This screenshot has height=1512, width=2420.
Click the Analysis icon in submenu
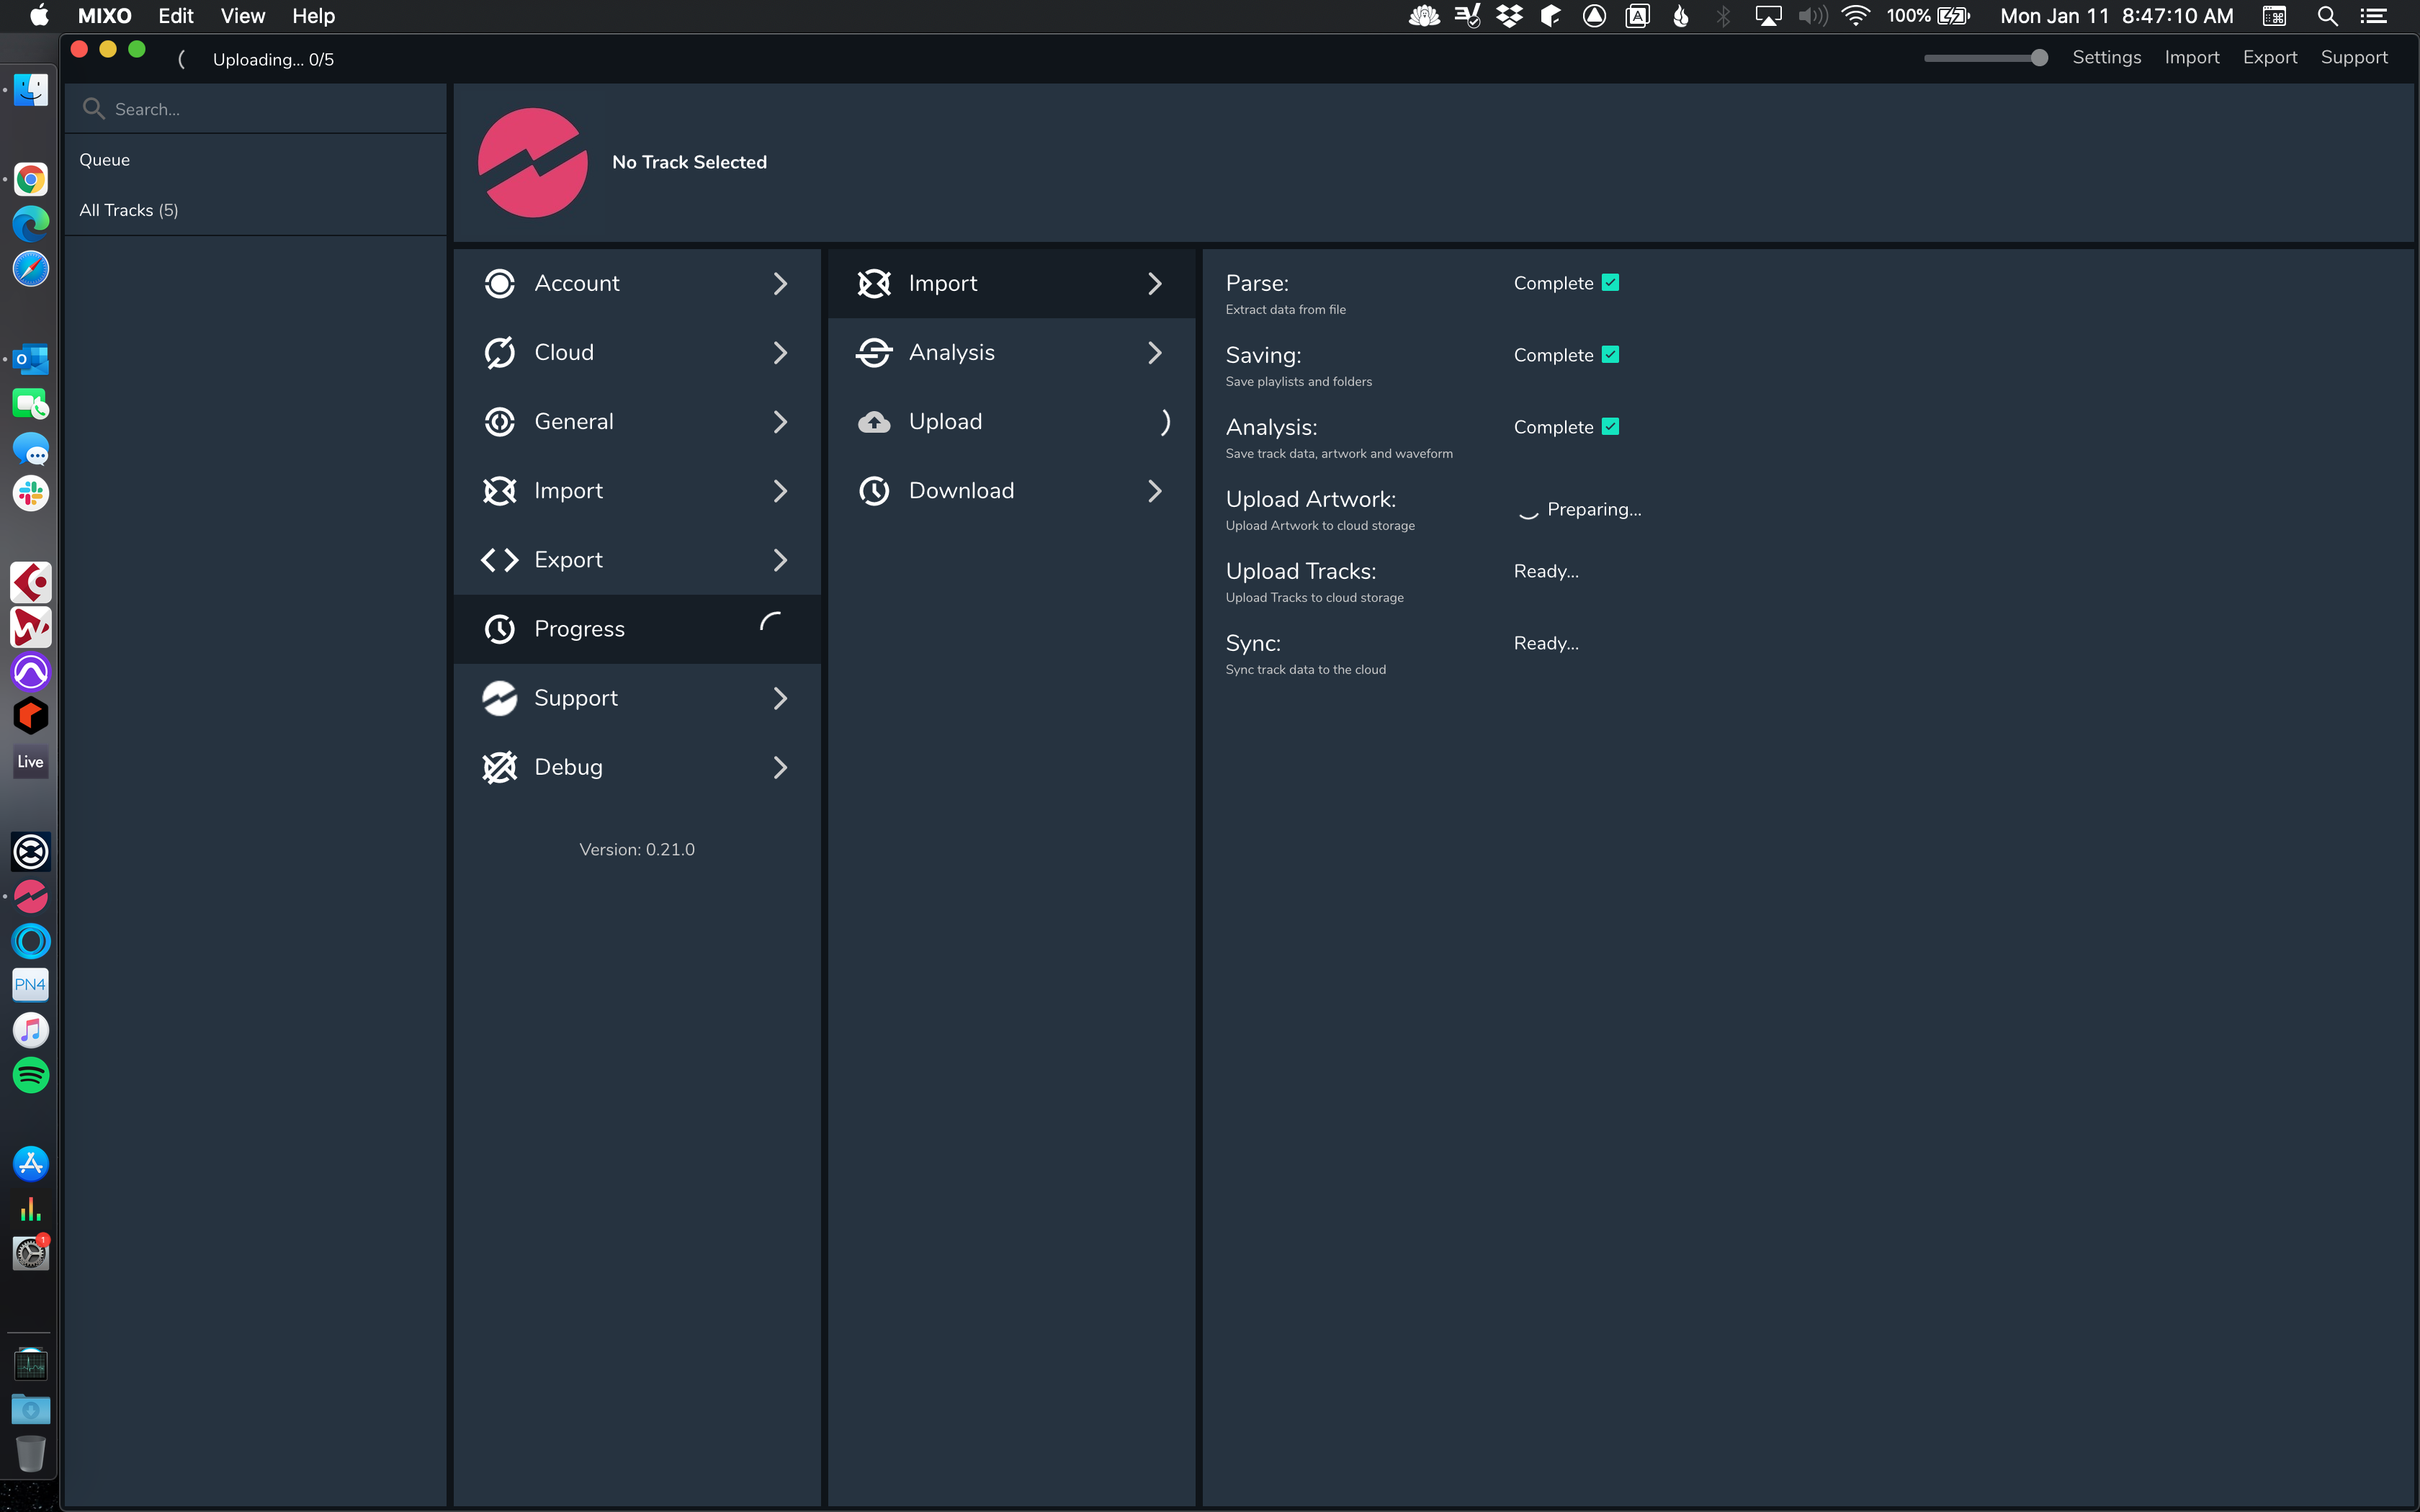tap(874, 353)
